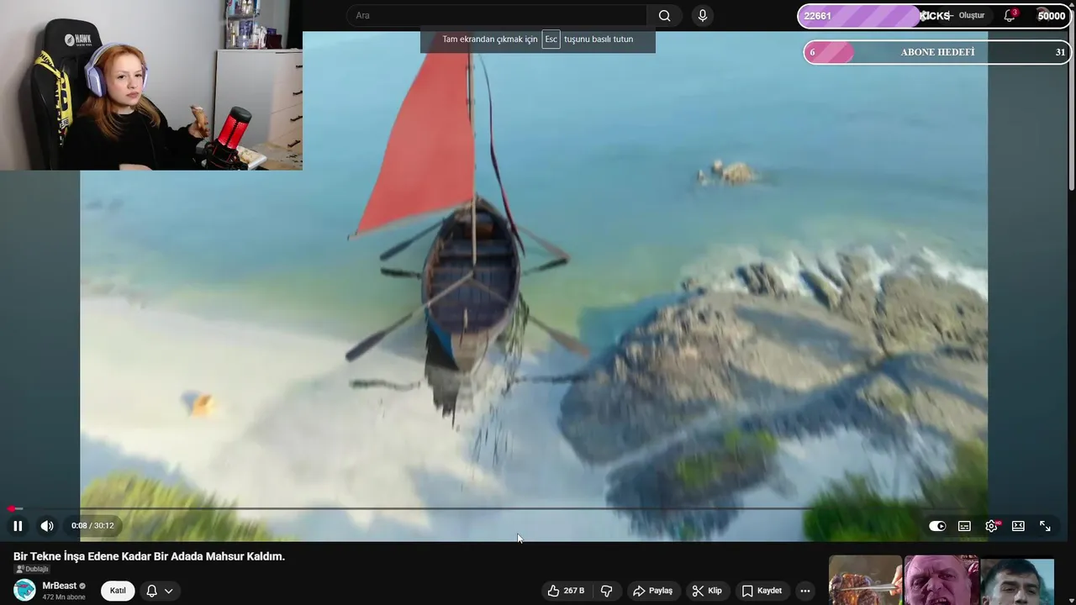
Task: Open first recommended video thumbnail
Action: click(x=865, y=581)
